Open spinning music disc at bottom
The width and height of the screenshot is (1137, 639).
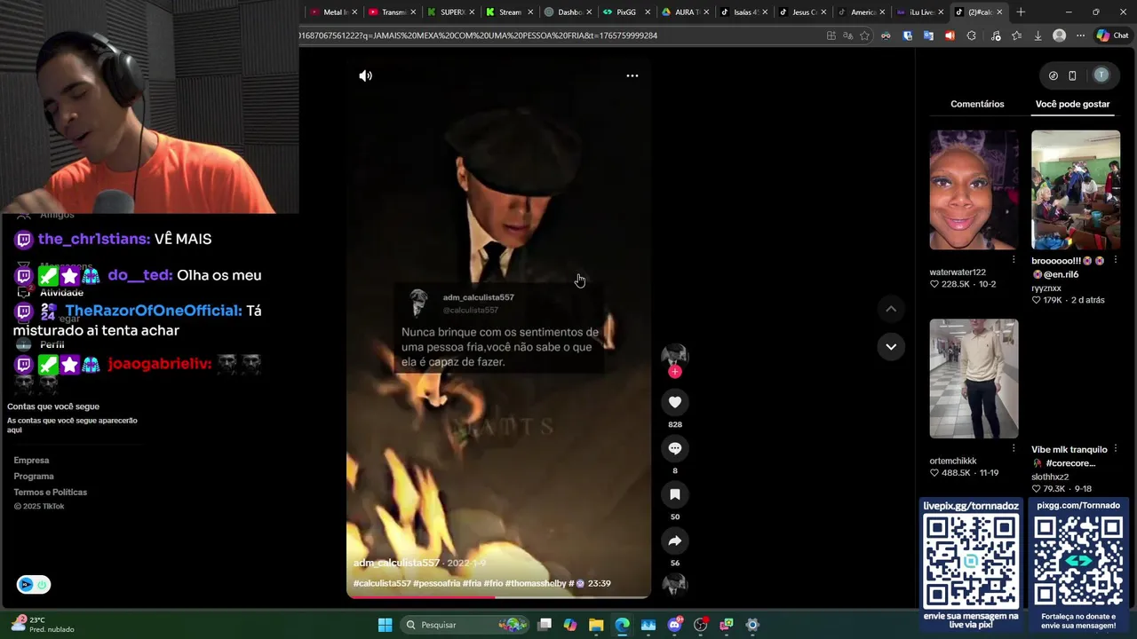click(675, 584)
